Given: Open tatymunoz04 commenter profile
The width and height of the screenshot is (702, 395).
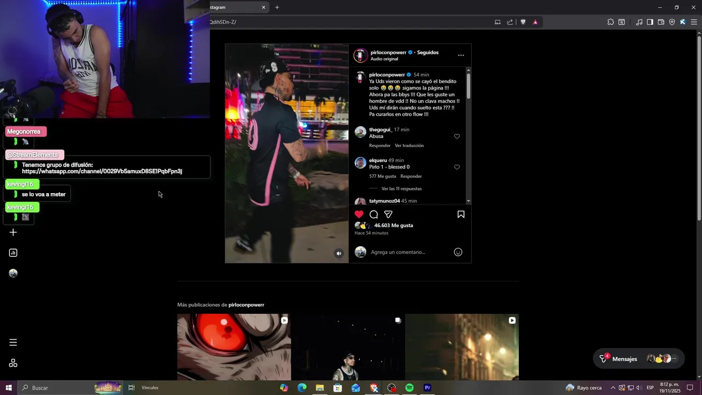Looking at the screenshot, I should tap(384, 201).
